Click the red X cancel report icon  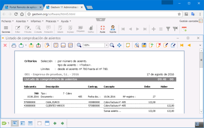(5, 45)
